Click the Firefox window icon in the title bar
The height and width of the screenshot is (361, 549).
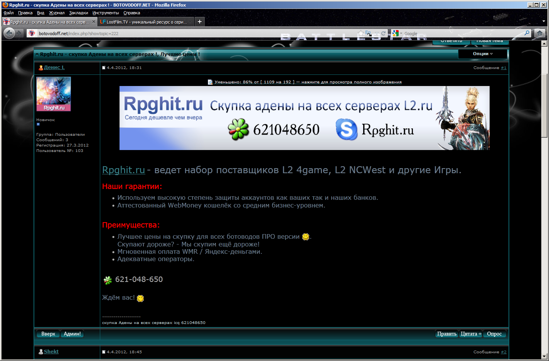point(5,5)
